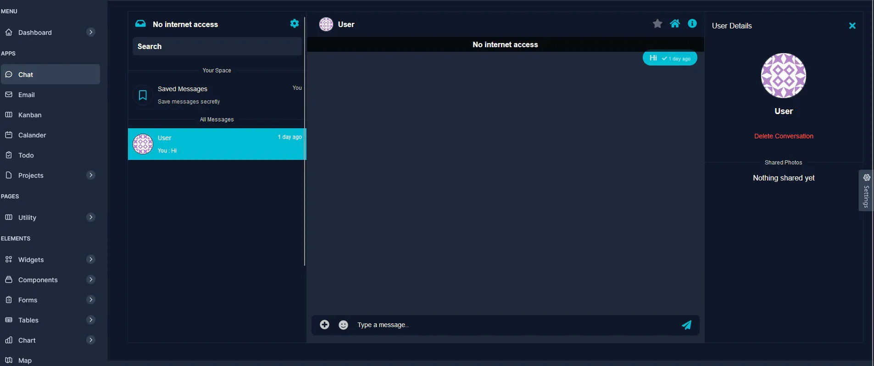
Task: Open the Map menu item
Action: (50, 360)
